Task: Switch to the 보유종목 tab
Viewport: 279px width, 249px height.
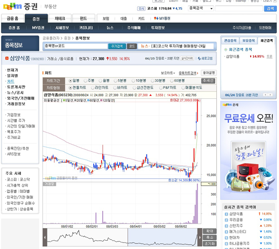Action: pyautogui.click(x=249, y=40)
